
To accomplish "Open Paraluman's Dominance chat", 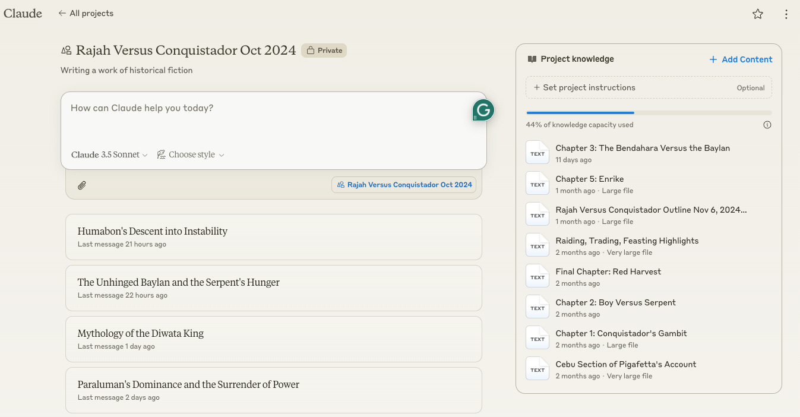I will [x=273, y=390].
